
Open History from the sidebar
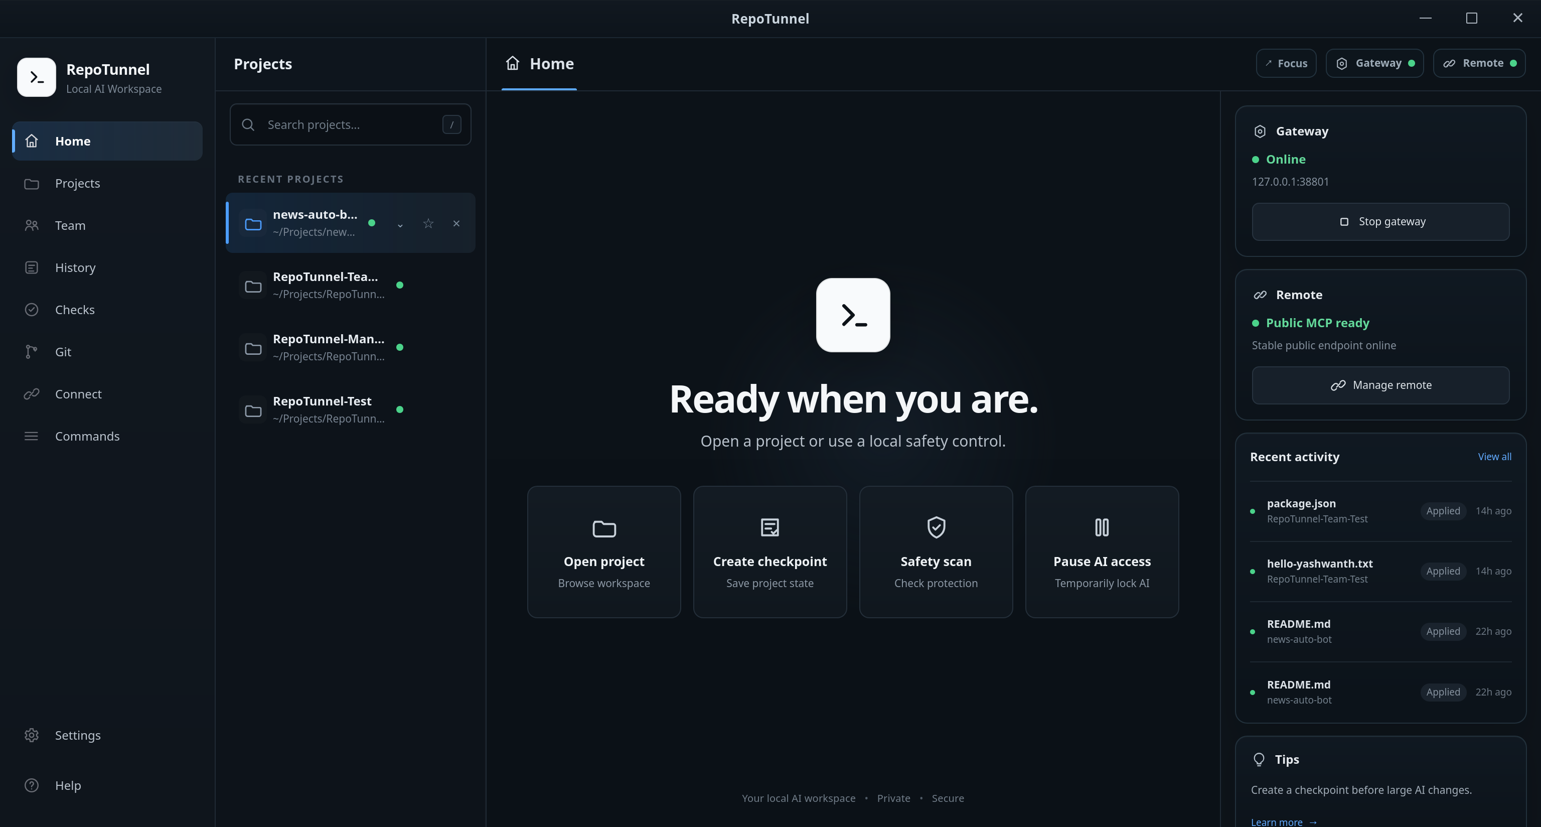(108, 267)
